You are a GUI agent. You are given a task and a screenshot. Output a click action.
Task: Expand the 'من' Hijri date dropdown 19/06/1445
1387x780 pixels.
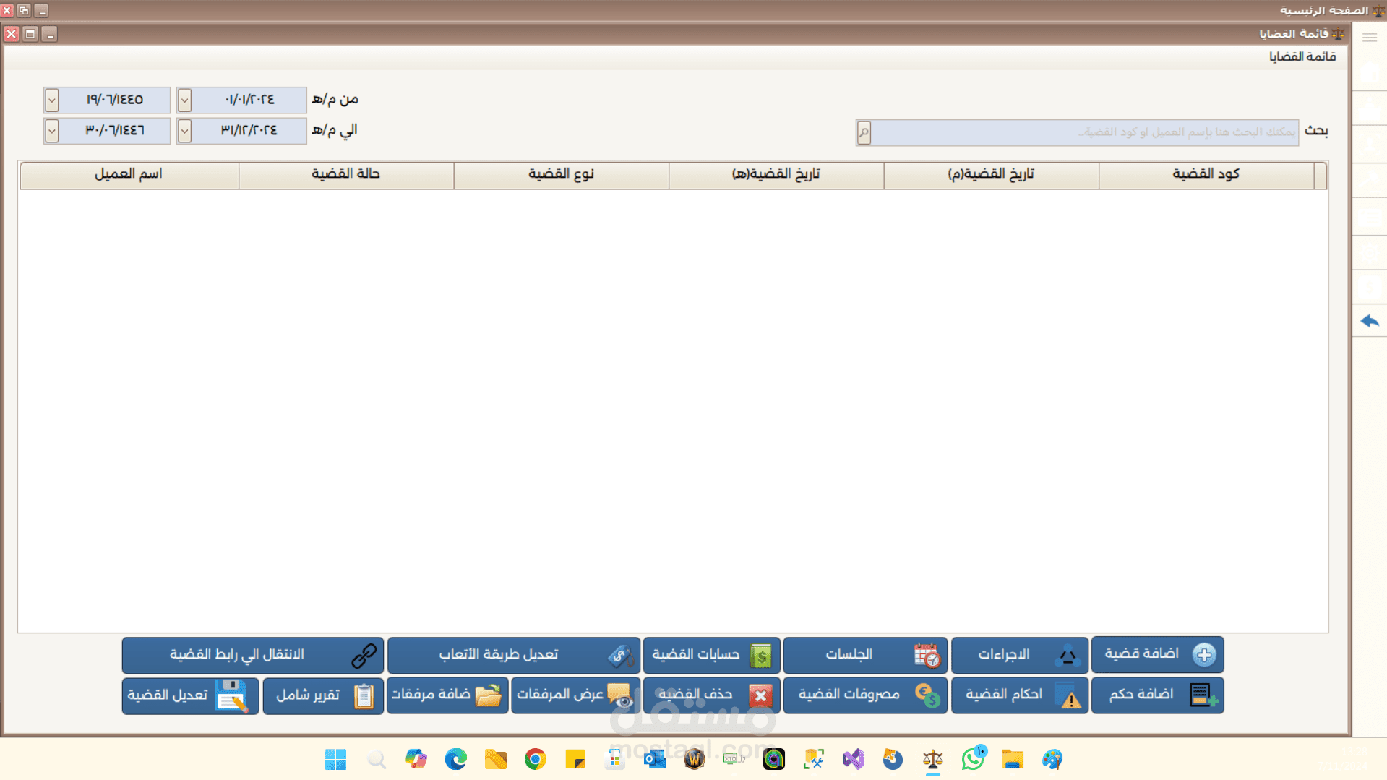click(x=51, y=100)
